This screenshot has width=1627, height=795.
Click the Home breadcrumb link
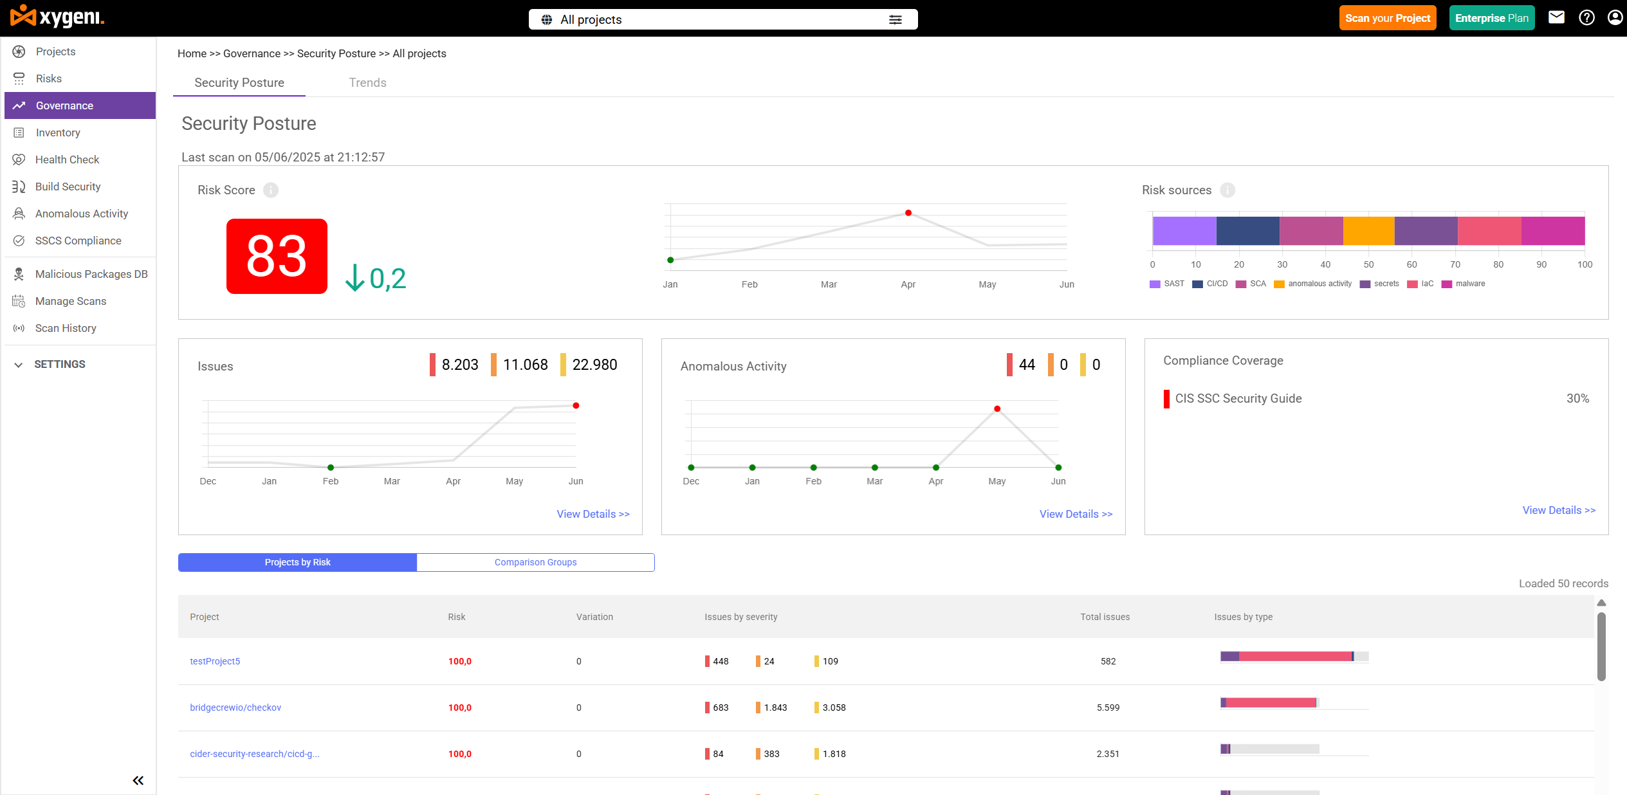(x=192, y=53)
